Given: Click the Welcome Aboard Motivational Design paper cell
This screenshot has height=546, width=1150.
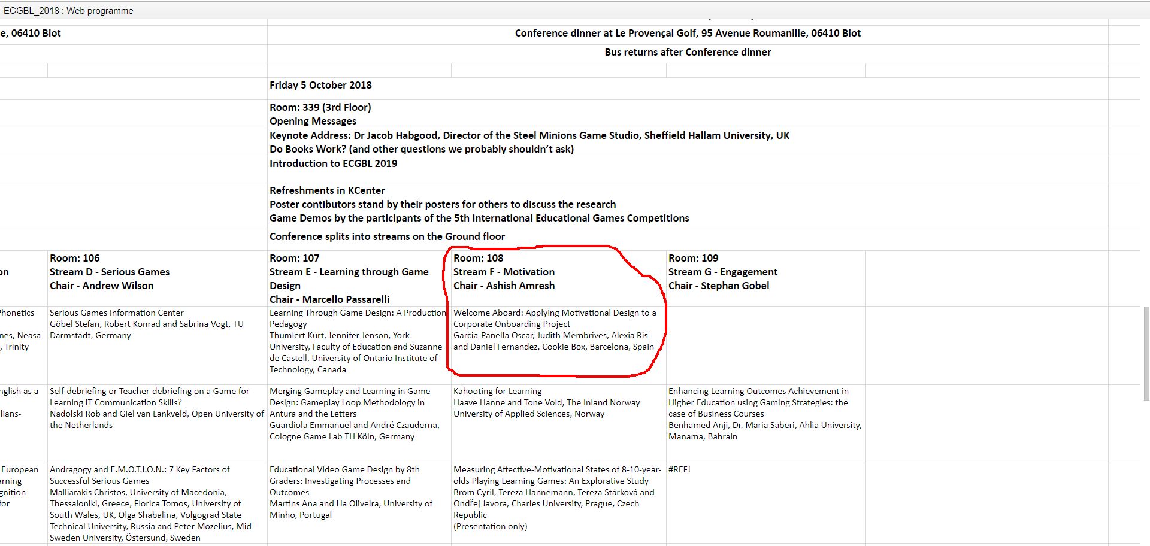Looking at the screenshot, I should click(x=554, y=330).
